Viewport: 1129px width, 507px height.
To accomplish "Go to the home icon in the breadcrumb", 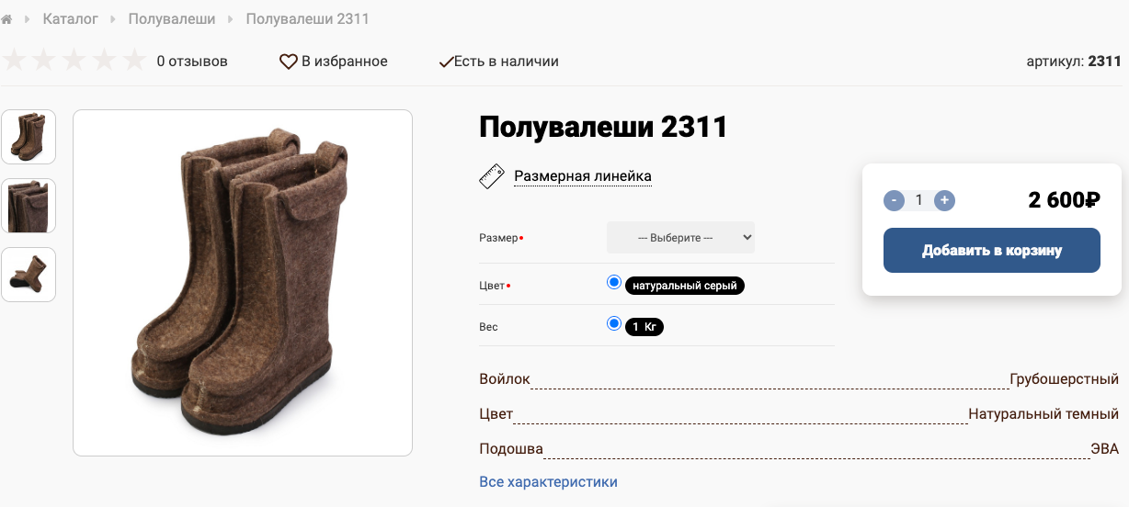I will click(x=6, y=18).
